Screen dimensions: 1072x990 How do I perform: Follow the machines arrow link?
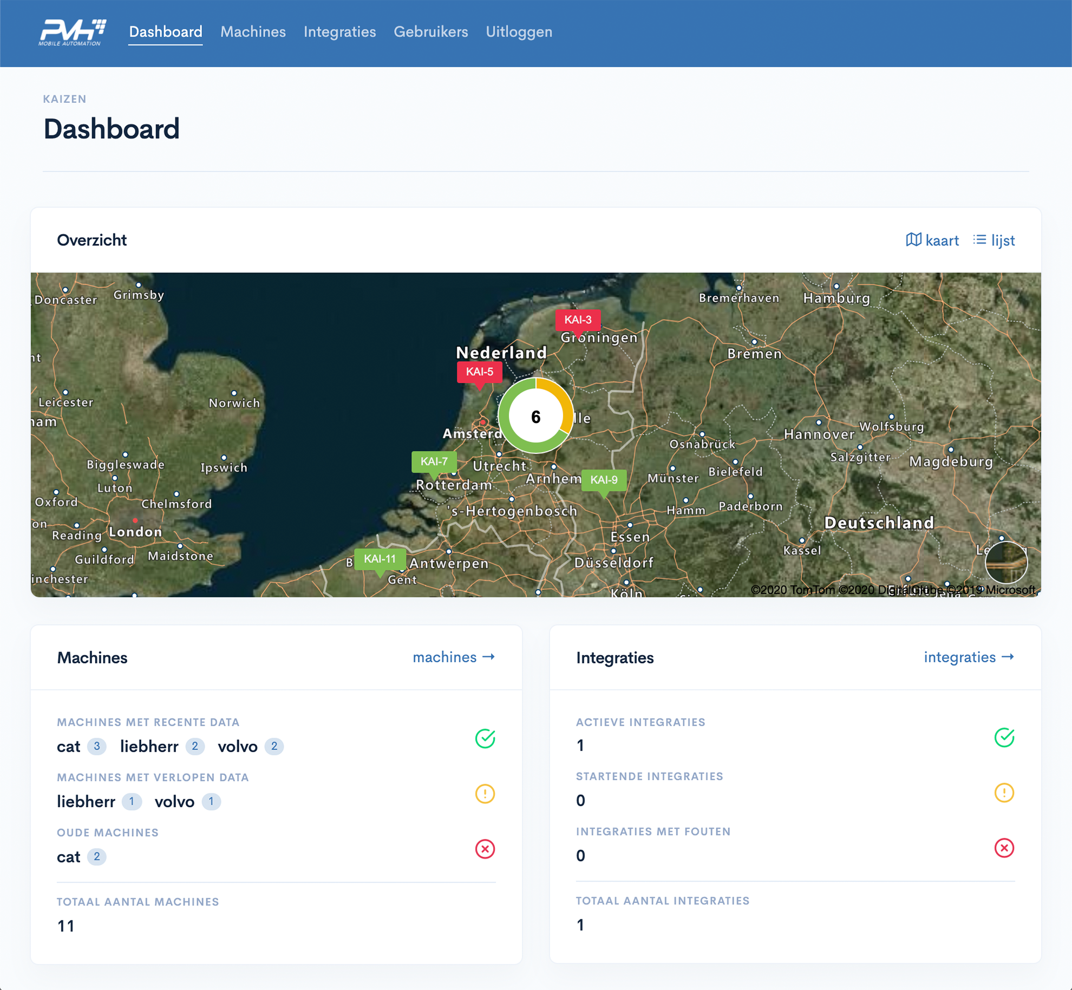[x=454, y=657]
